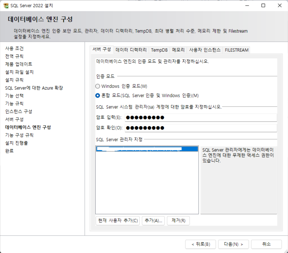This screenshot has width=288, height=253.
Task: Click 기능 선택 step in sidebar
Action: click(x=14, y=96)
